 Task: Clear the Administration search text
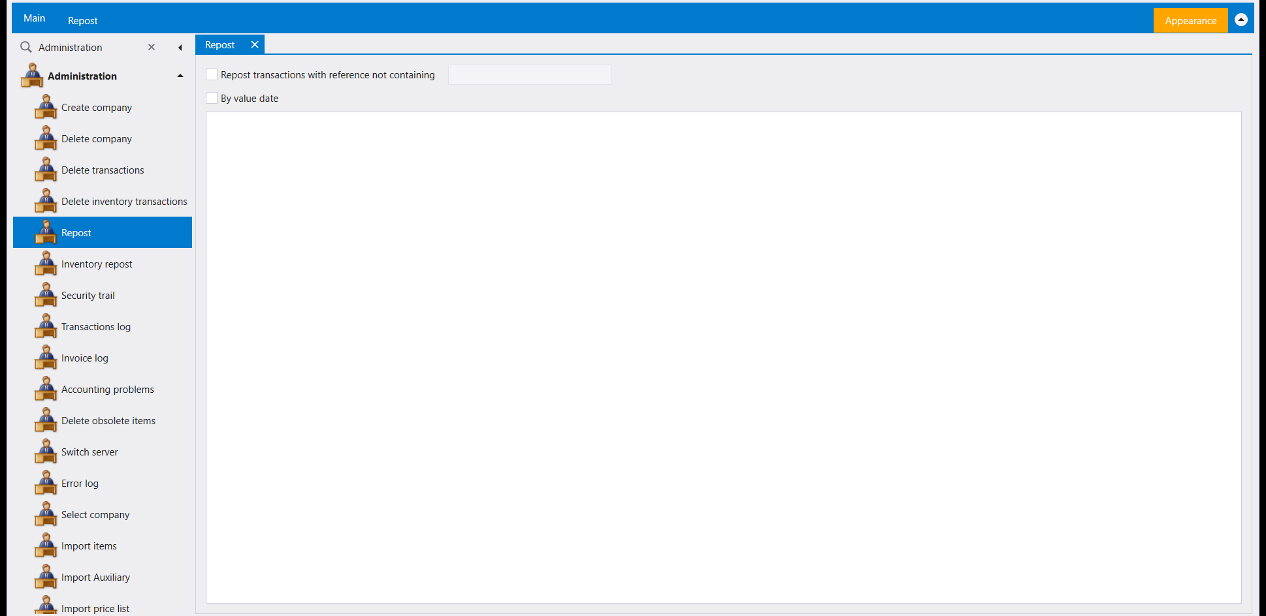click(x=152, y=47)
